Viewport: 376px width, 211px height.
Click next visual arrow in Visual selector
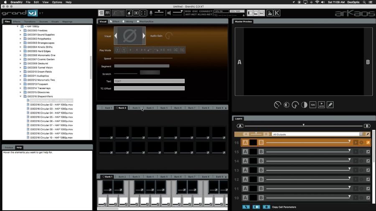coord(144,36)
